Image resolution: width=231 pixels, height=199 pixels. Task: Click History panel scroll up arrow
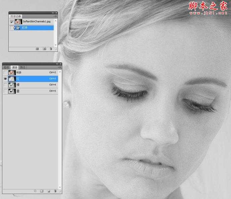coord(56,21)
